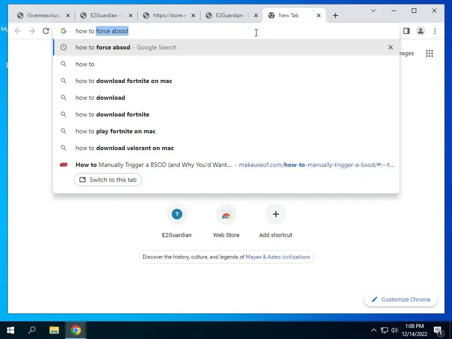Open volume control tray icon
Screen dimensions: 452x339
pos(395,330)
